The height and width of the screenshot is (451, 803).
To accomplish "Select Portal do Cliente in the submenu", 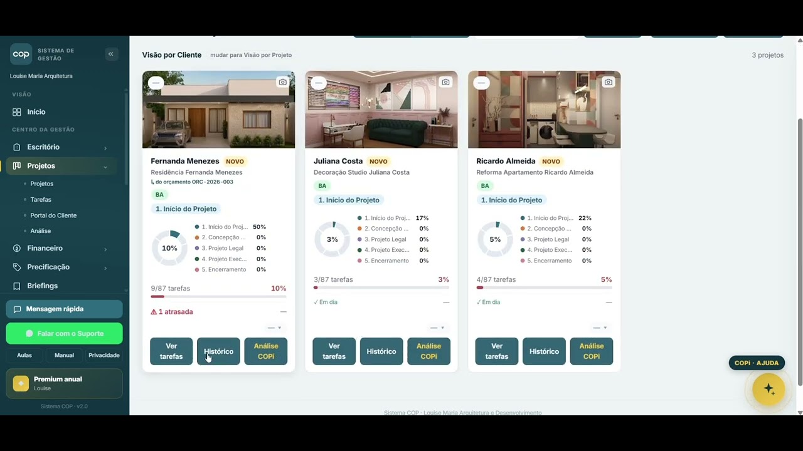I will click(x=53, y=215).
